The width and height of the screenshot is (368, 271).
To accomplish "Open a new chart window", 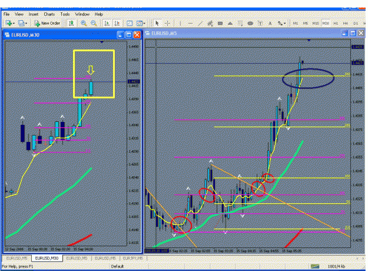I will click(x=9, y=23).
